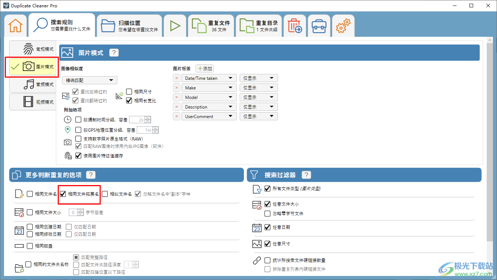Screen dimensions: 497x280
Task: Click the 搜索过滤器 funnel icon
Action: click(x=254, y=175)
